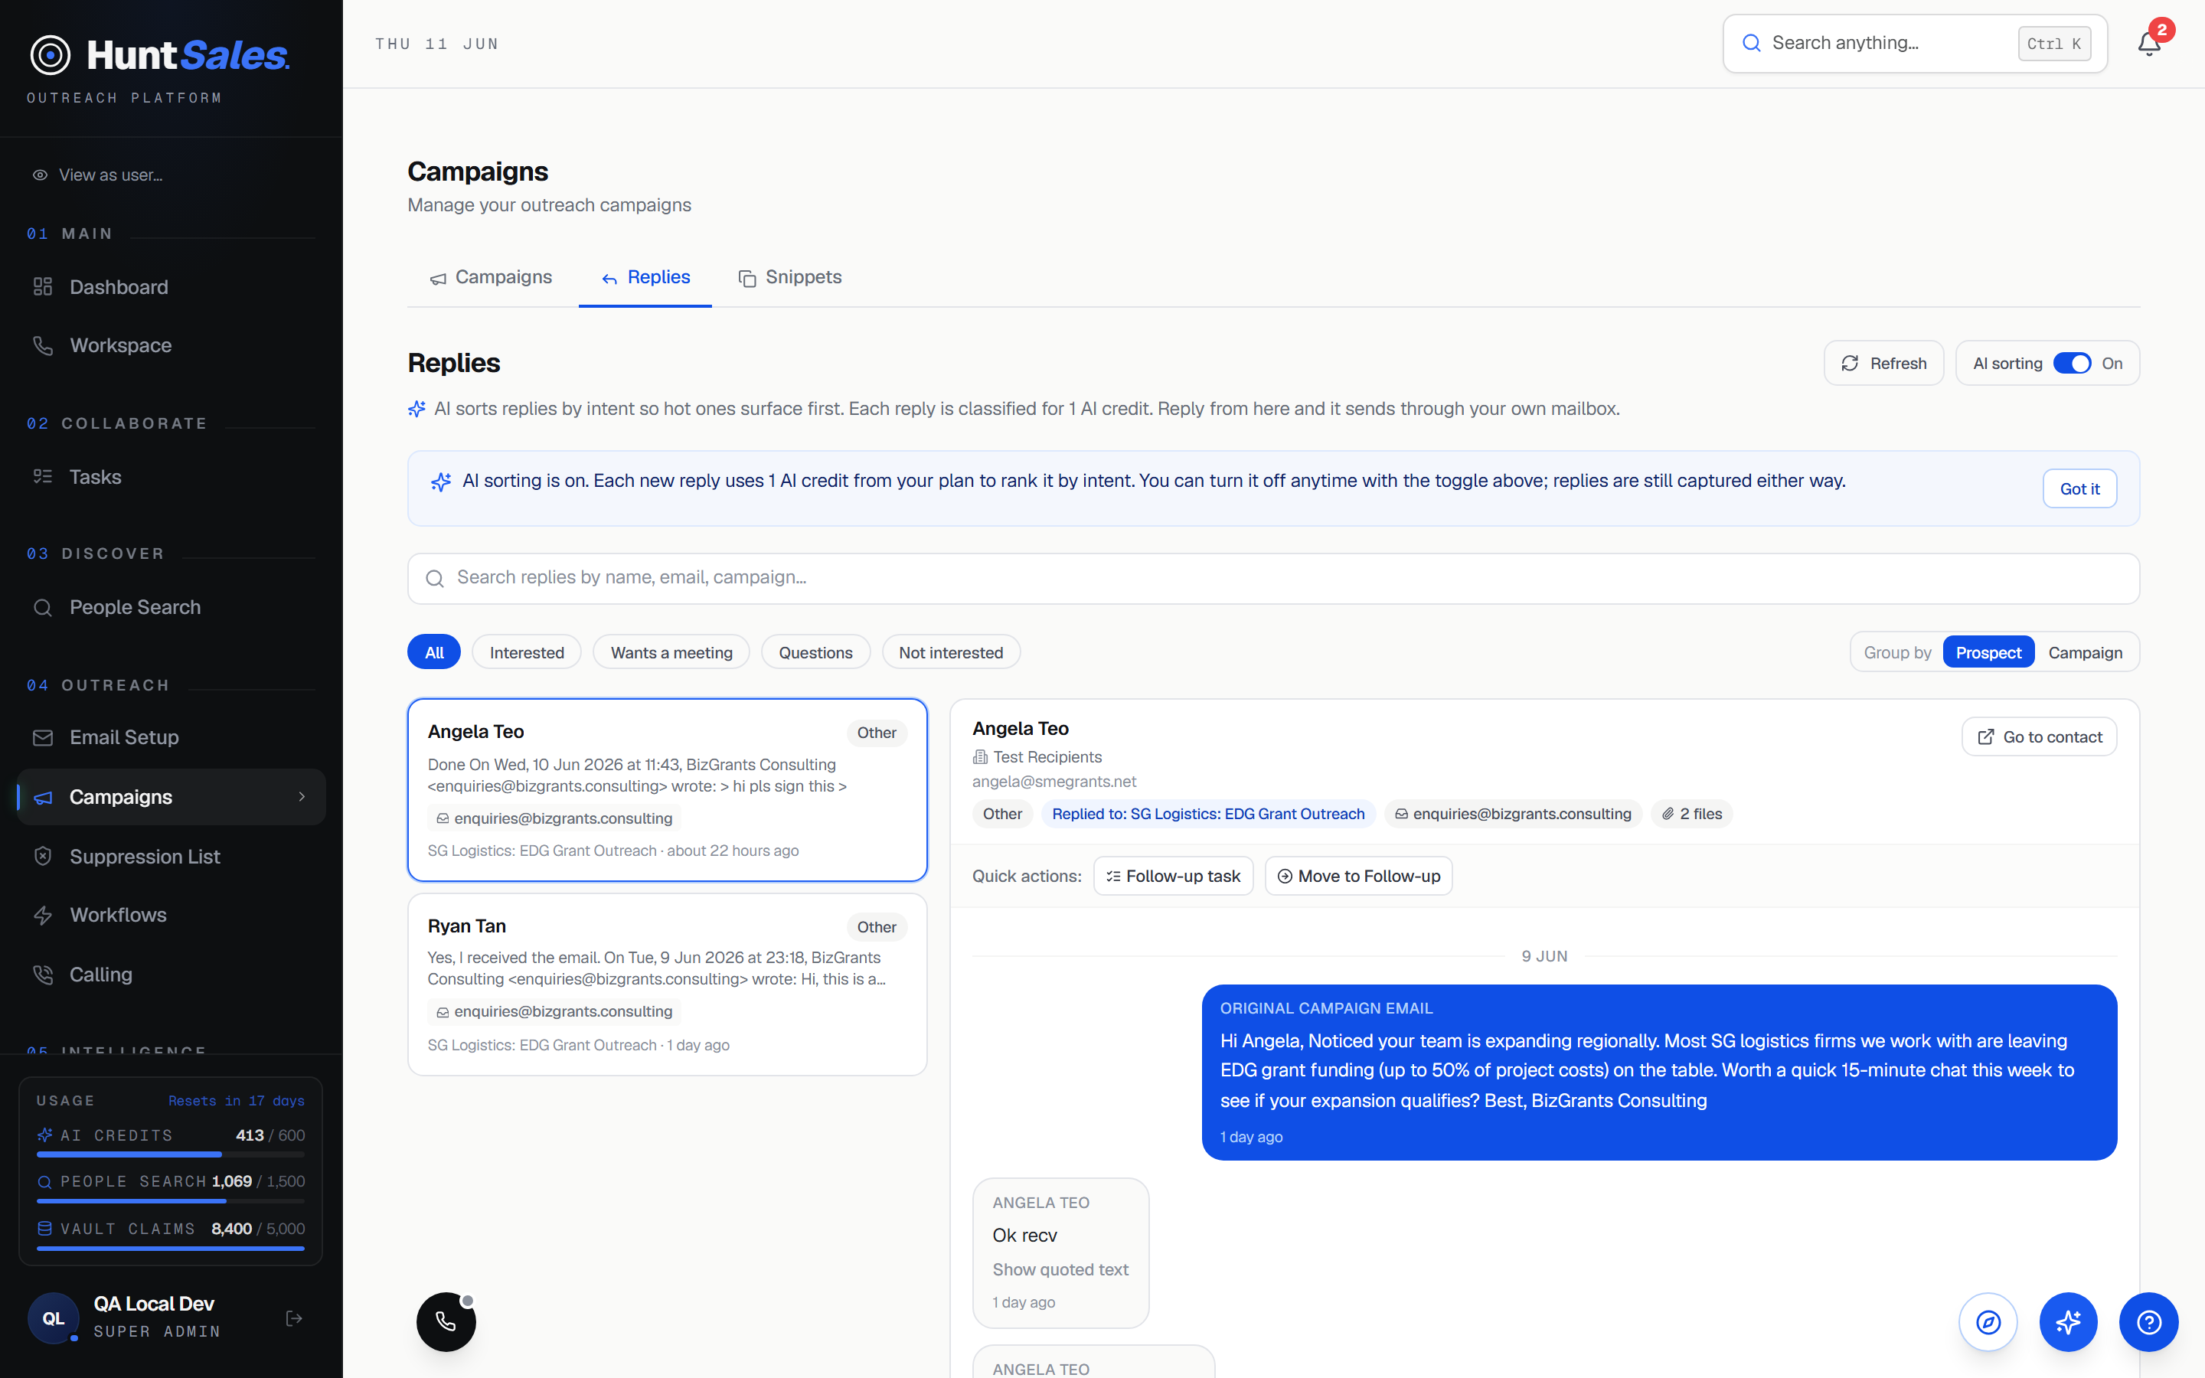This screenshot has width=2205, height=1378.
Task: Click the QL user avatar
Action: click(x=54, y=1318)
